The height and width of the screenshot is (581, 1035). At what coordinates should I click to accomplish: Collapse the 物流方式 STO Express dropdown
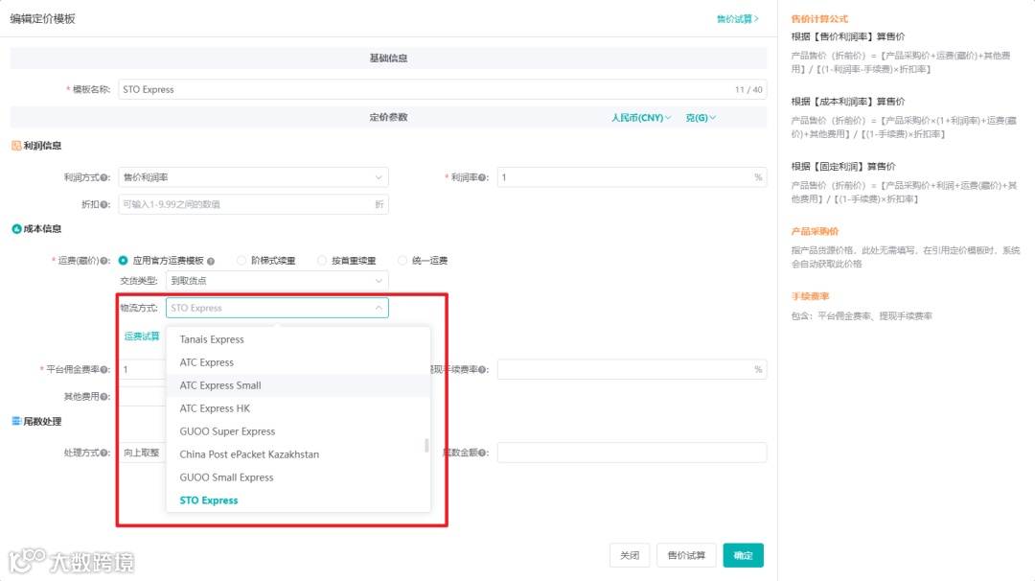tap(277, 308)
